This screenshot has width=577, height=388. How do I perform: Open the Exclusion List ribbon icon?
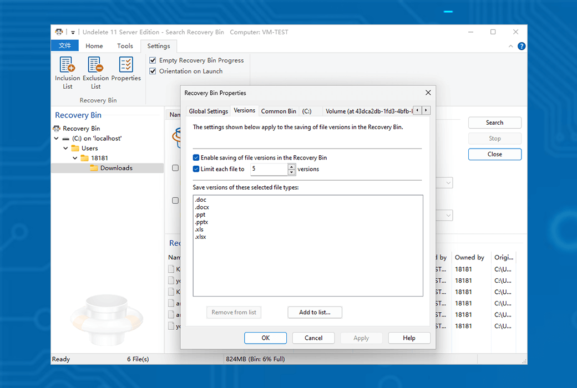(x=95, y=72)
